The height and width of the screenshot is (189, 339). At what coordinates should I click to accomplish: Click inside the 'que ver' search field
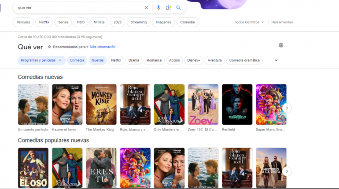[x=79, y=7]
